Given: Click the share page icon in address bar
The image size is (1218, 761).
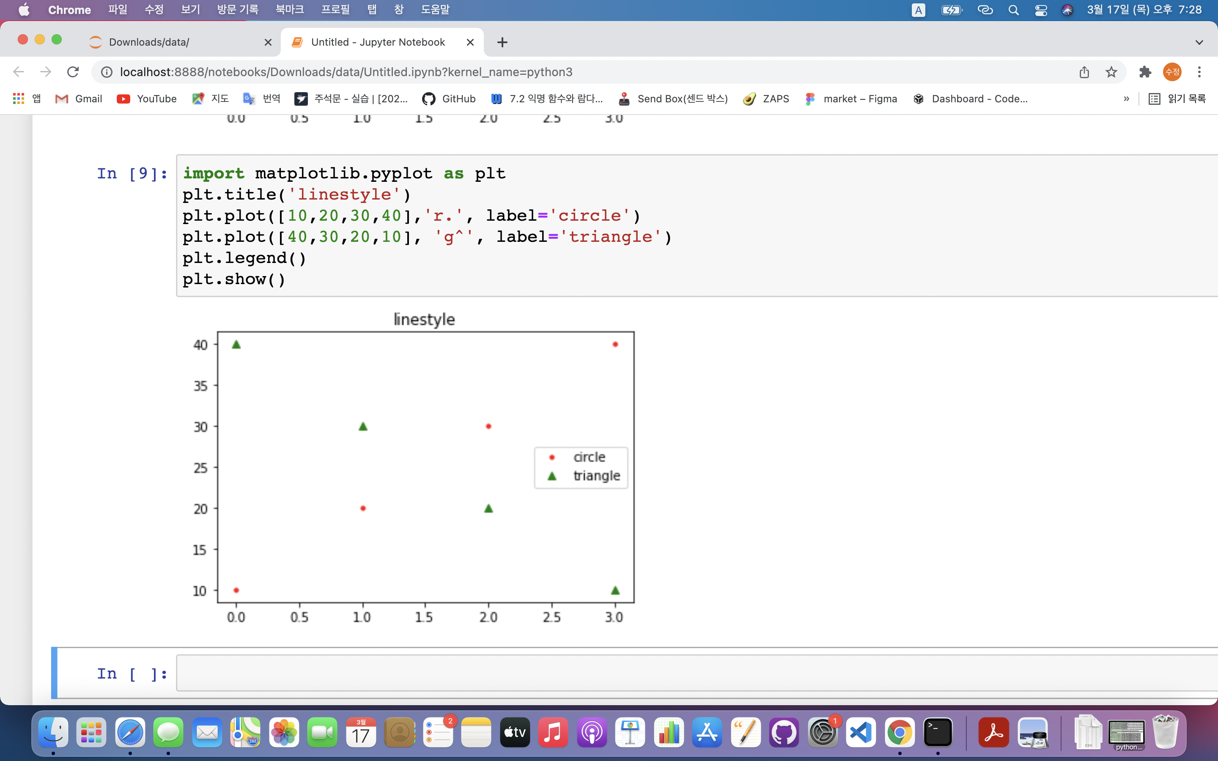Looking at the screenshot, I should coord(1084,72).
